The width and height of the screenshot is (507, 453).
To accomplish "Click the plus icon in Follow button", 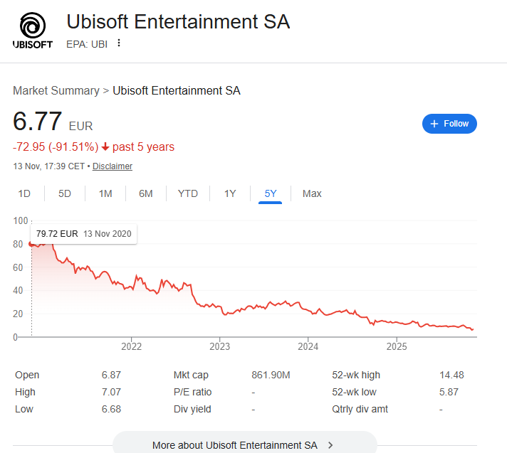I will 434,124.
